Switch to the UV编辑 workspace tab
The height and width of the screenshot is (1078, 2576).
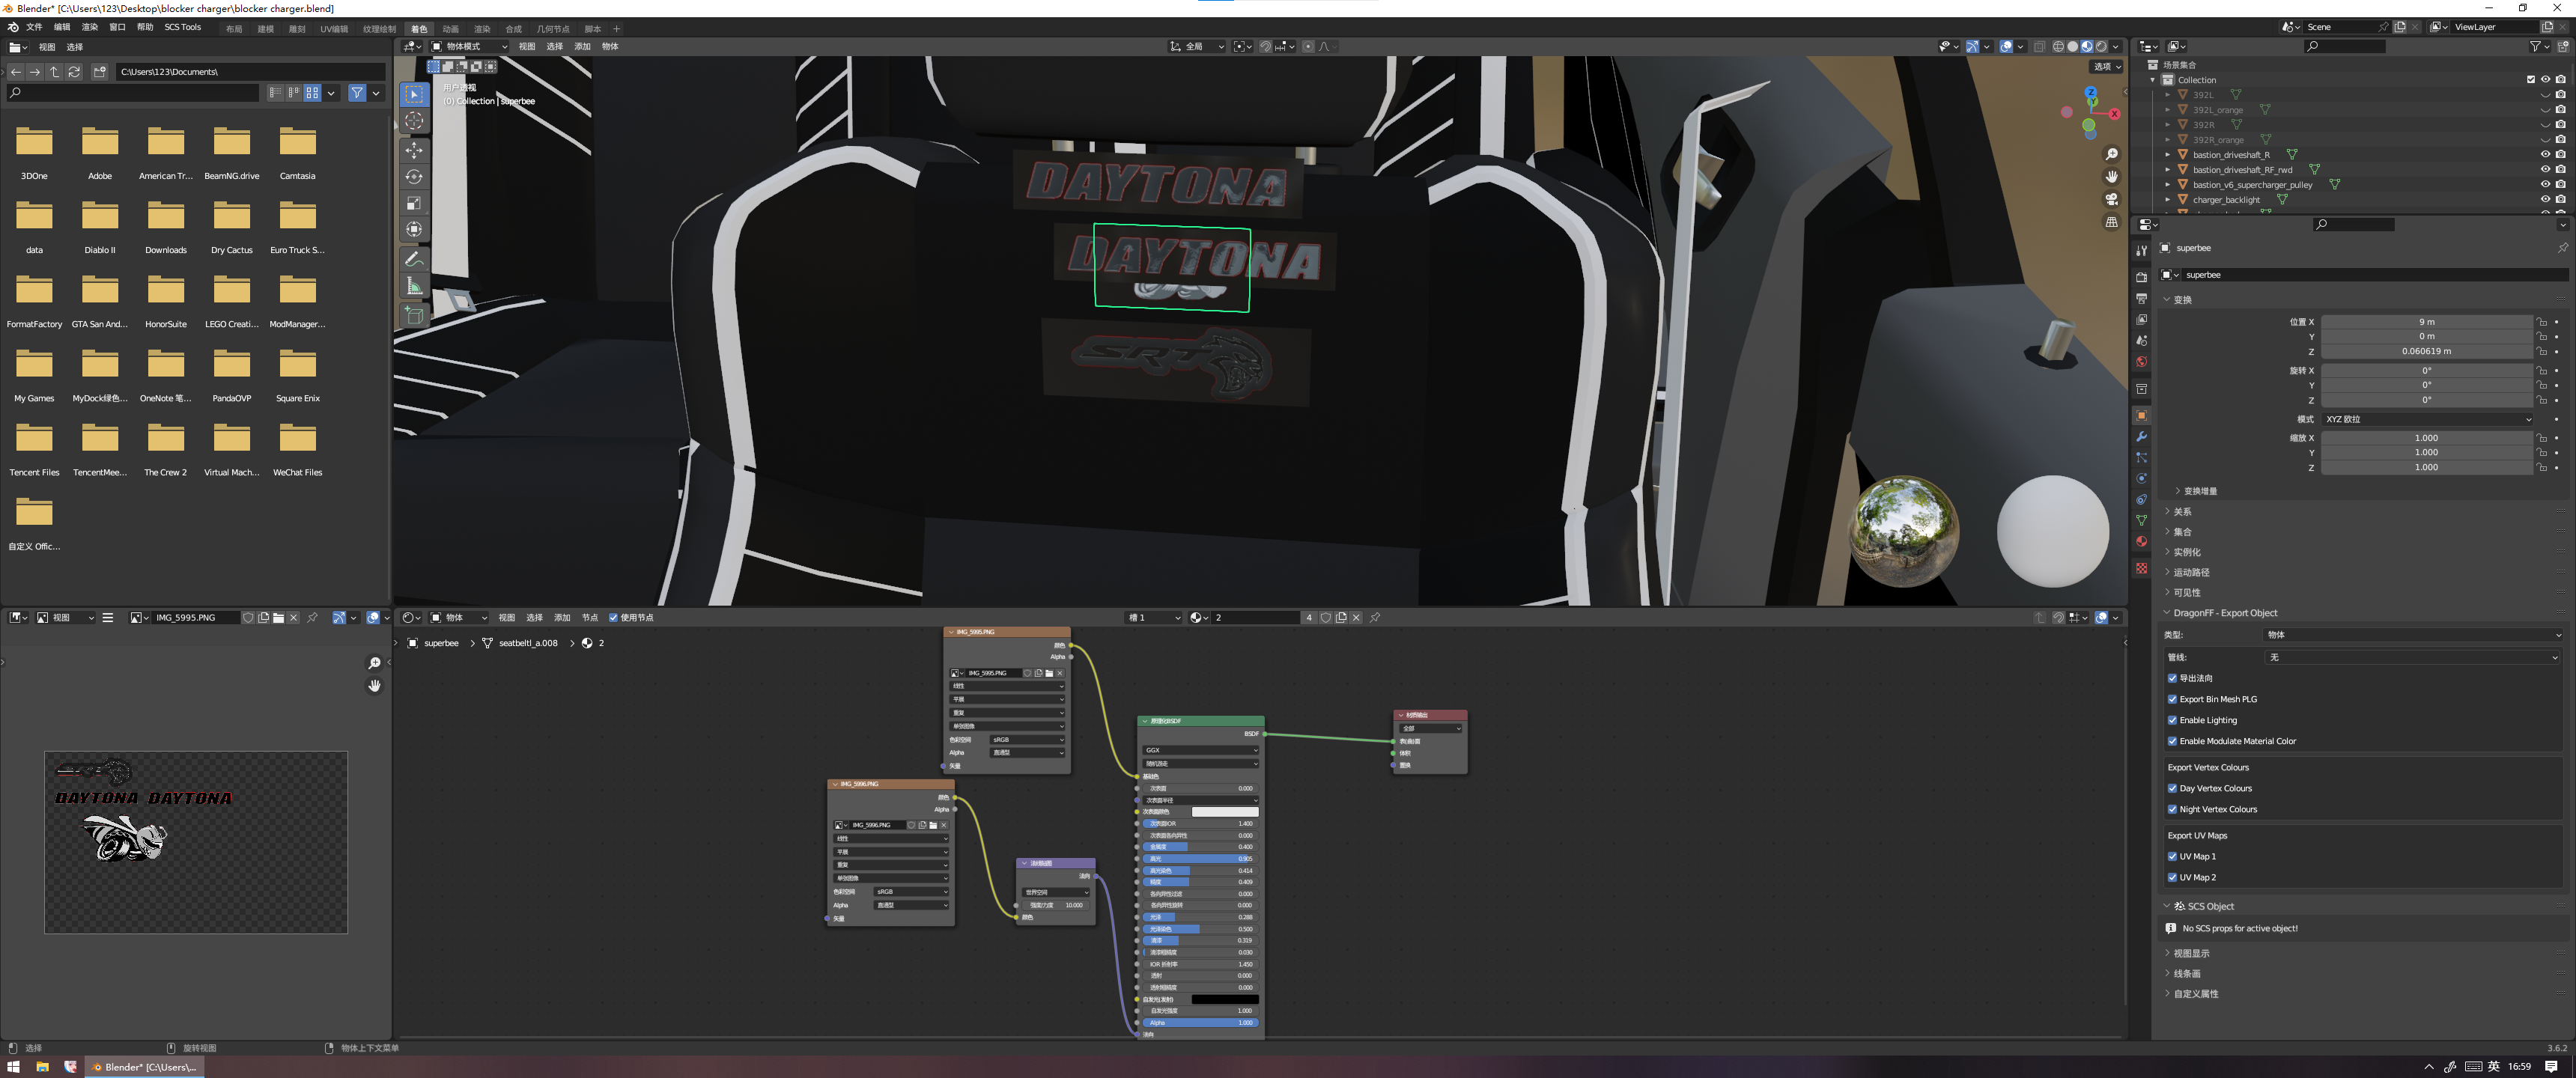pyautogui.click(x=334, y=29)
